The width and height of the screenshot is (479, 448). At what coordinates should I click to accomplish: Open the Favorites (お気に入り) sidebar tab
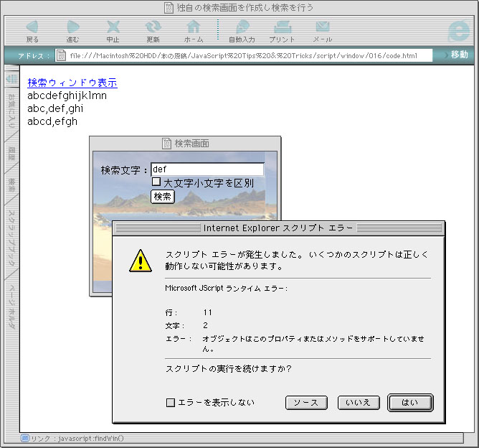click(x=11, y=111)
